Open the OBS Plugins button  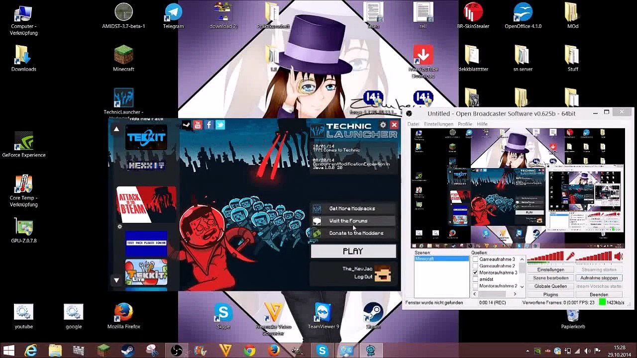tap(551, 294)
